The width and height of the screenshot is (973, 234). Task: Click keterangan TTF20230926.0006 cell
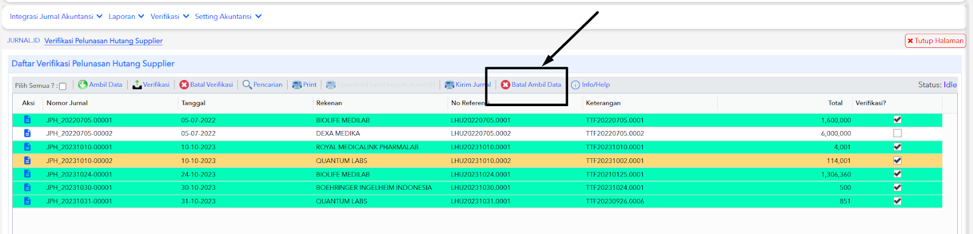pos(615,201)
